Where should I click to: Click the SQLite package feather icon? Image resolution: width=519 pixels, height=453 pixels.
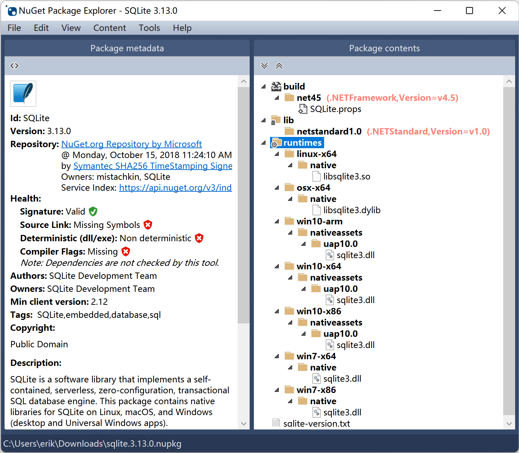pyautogui.click(x=23, y=94)
